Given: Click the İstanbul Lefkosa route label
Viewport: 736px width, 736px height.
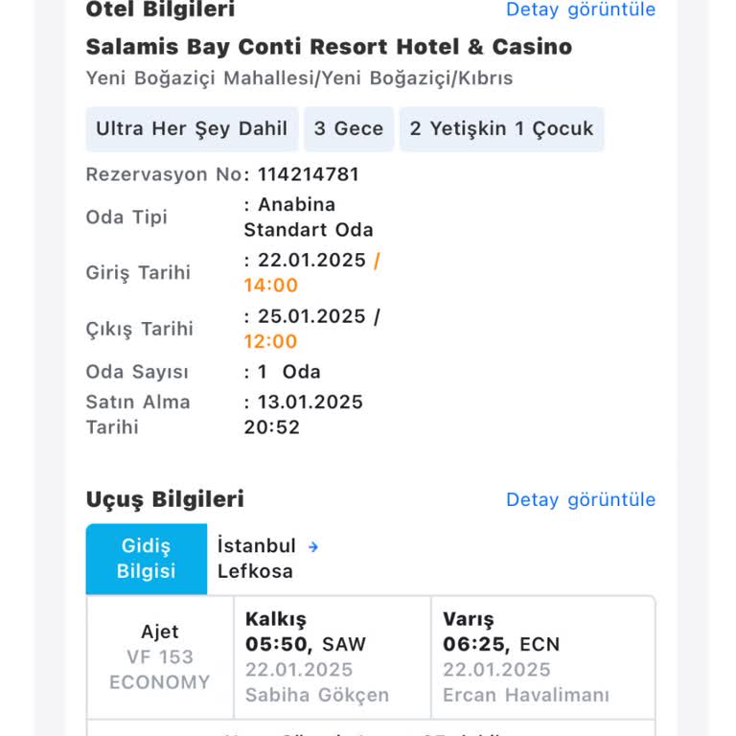Looking at the screenshot, I should coord(256,559).
